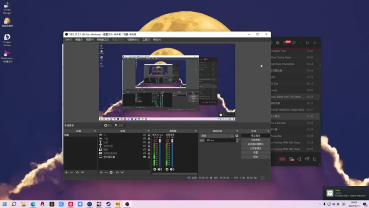The height and width of the screenshot is (208, 369).
Task: Open microphone channel settings gear in mixer
Action: (x=155, y=169)
